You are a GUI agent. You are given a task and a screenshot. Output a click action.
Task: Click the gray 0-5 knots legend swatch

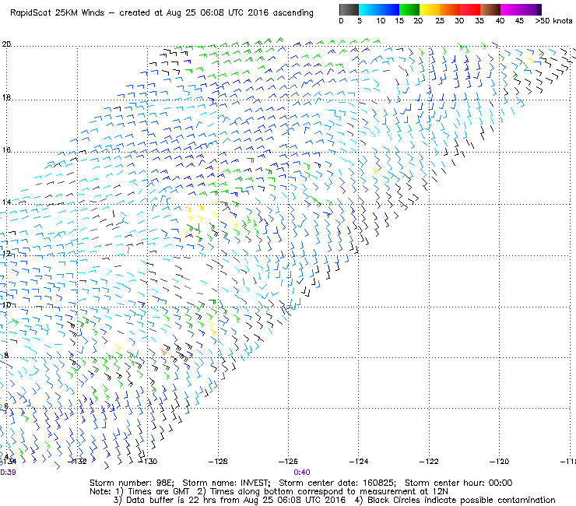click(349, 9)
